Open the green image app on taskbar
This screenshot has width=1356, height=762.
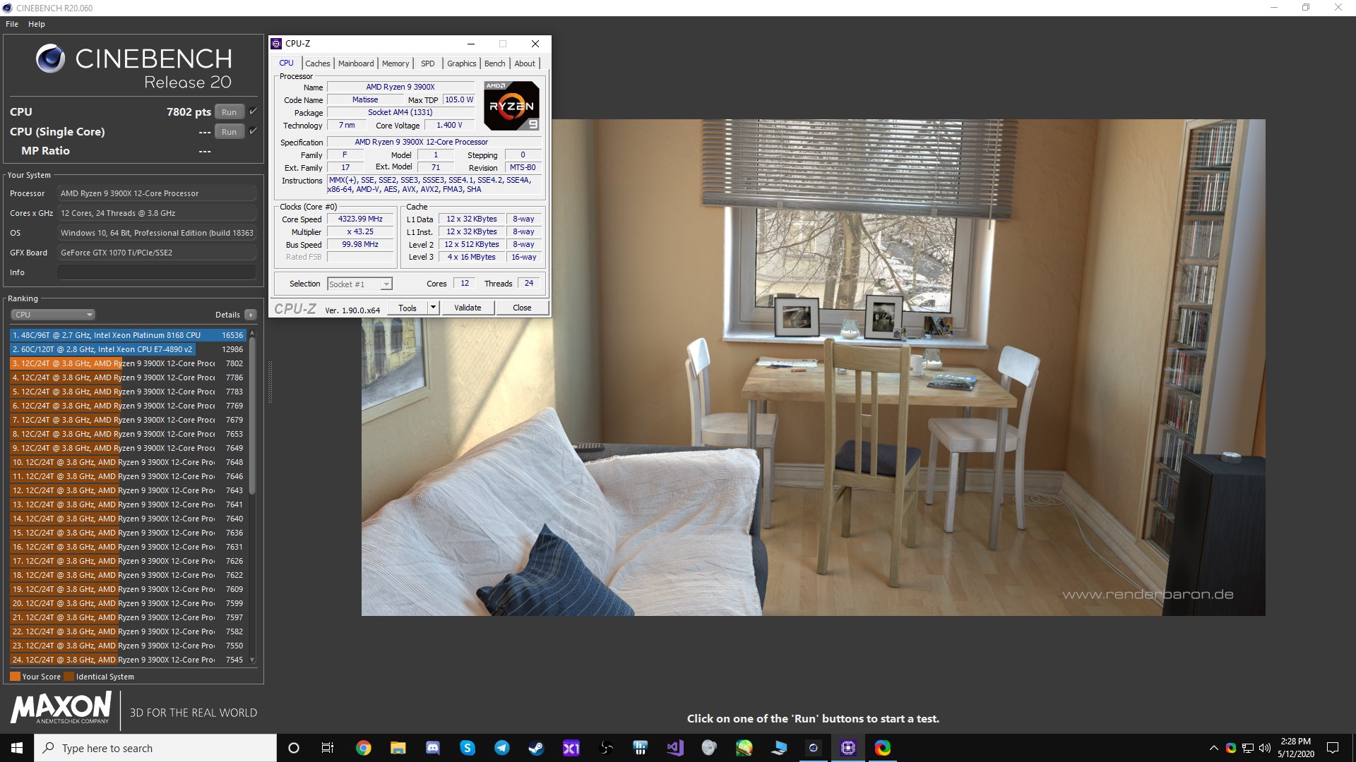744,748
